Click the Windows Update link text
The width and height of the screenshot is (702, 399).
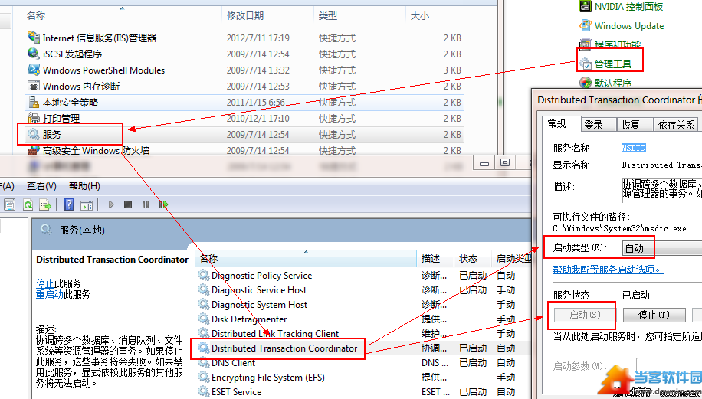click(x=629, y=25)
